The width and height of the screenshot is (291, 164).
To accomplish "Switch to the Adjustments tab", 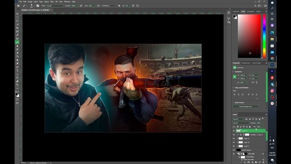I will point(246,63).
